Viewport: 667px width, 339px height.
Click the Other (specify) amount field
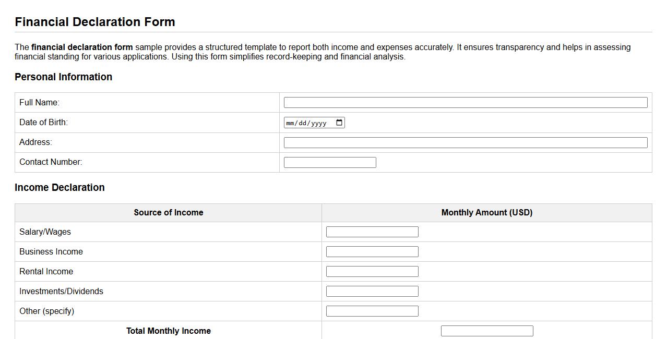[372, 310]
